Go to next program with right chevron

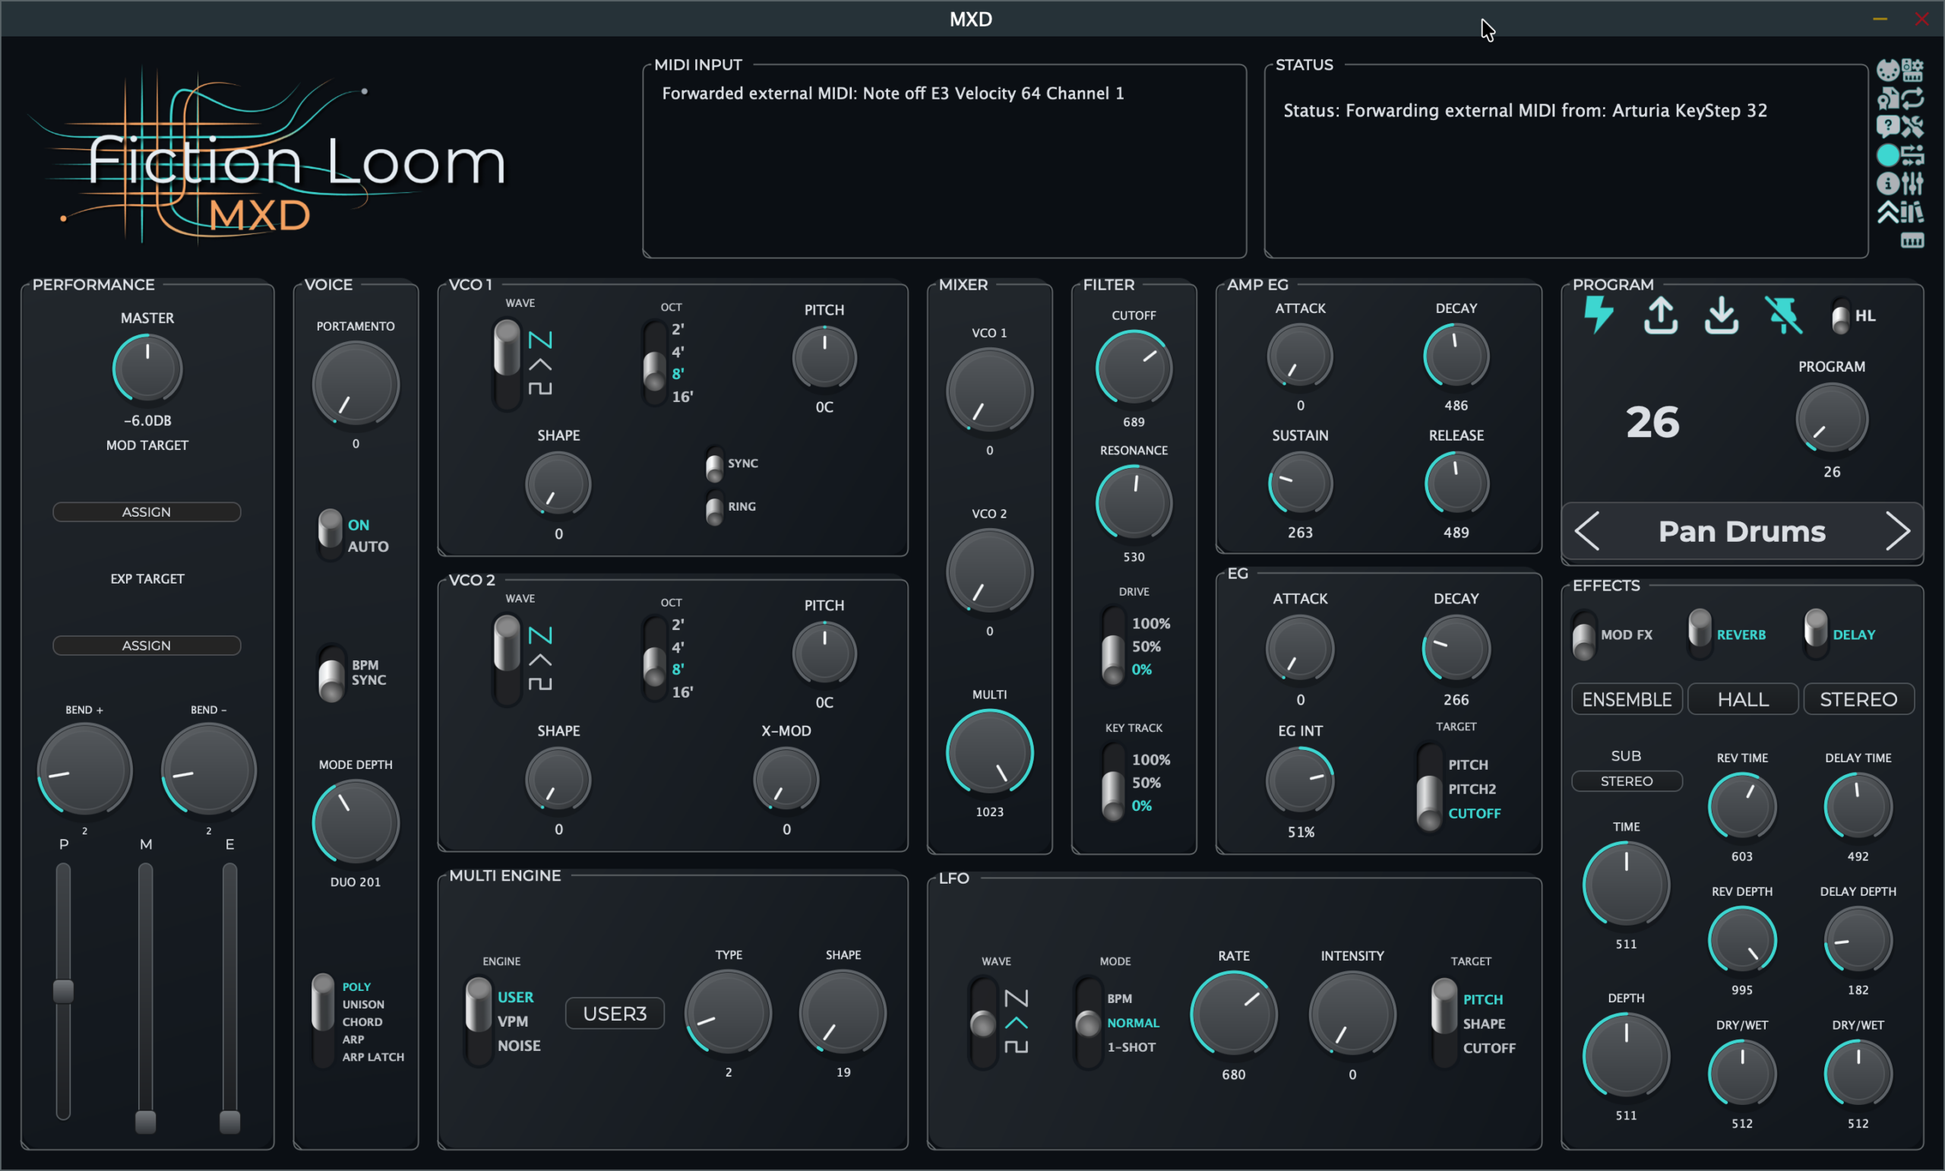[x=1898, y=531]
